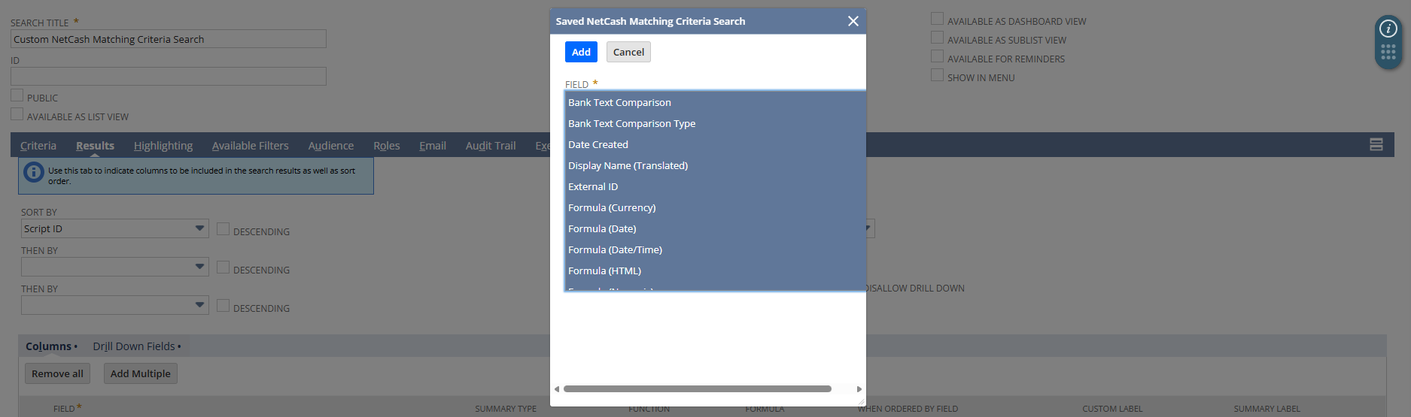The height and width of the screenshot is (417, 1411).
Task: Click the blue info icon in the Results hint
Action: [x=33, y=172]
